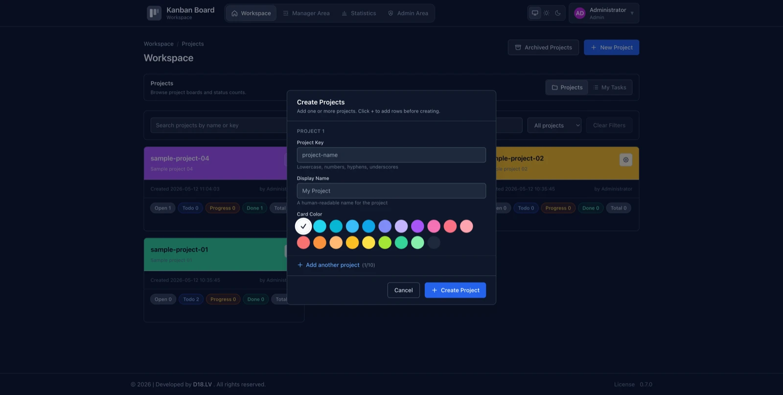Image resolution: width=783 pixels, height=395 pixels.
Task: Switch to the My Tasks view tab
Action: [x=610, y=87]
